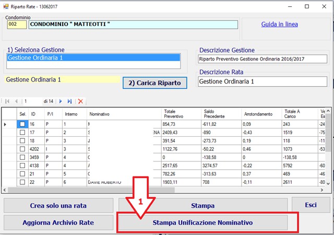Screen dimensions: 334x235
Task: Jump to last record navigator icon
Action: tap(69, 101)
